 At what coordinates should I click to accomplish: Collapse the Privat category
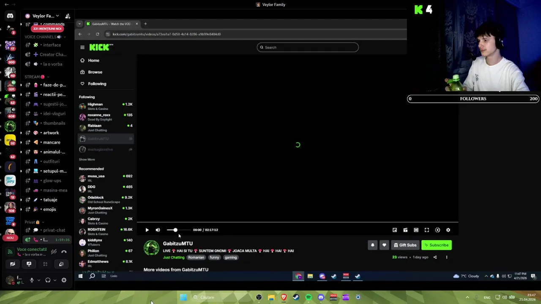(34, 222)
